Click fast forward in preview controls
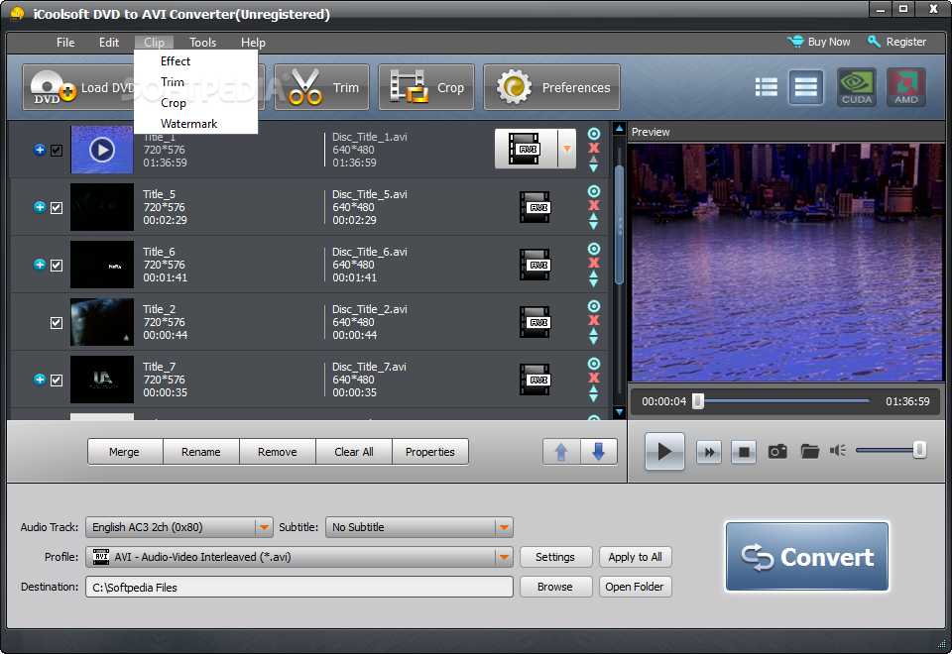Image resolution: width=952 pixels, height=654 pixels. (x=708, y=452)
